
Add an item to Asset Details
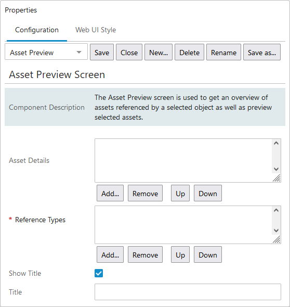[x=110, y=193]
